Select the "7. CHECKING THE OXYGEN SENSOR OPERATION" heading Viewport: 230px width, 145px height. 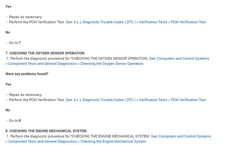point(45,53)
